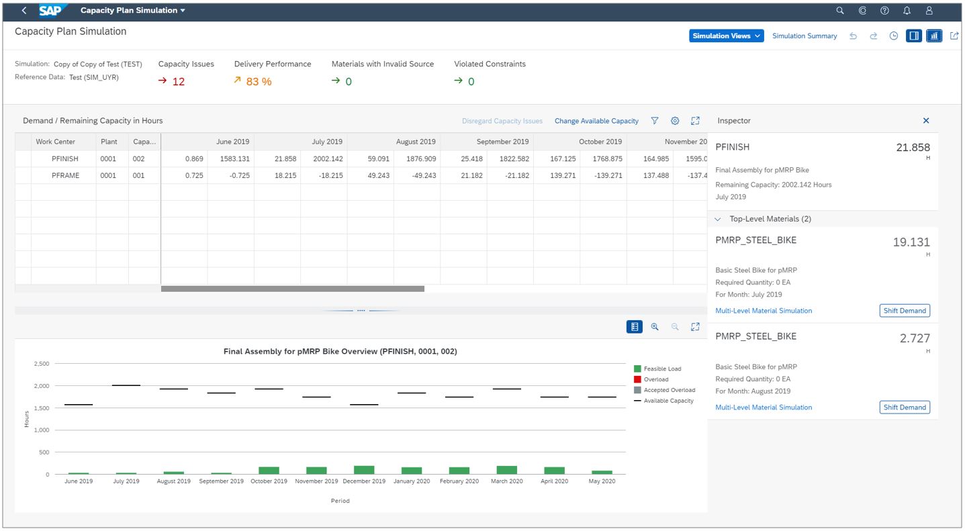Collapse the Top-Level Materials section
Screen dimensions: 965x531
click(717, 218)
